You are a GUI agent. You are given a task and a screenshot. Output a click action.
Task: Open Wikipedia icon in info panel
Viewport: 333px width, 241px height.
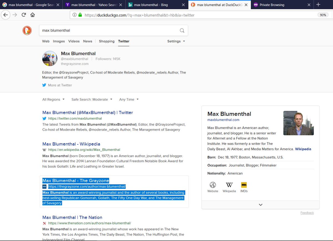tap(229, 185)
